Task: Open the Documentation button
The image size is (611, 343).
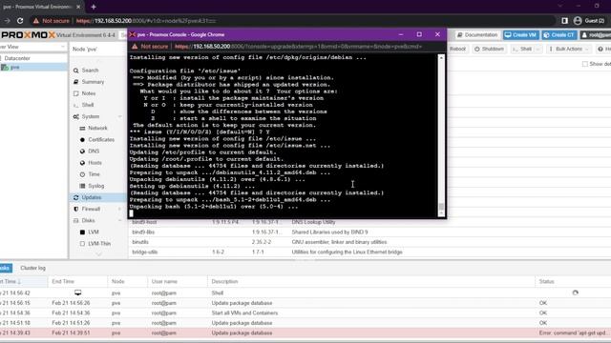Action: (477, 35)
